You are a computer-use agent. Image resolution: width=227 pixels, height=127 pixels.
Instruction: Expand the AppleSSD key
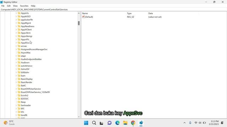pos(16,17)
